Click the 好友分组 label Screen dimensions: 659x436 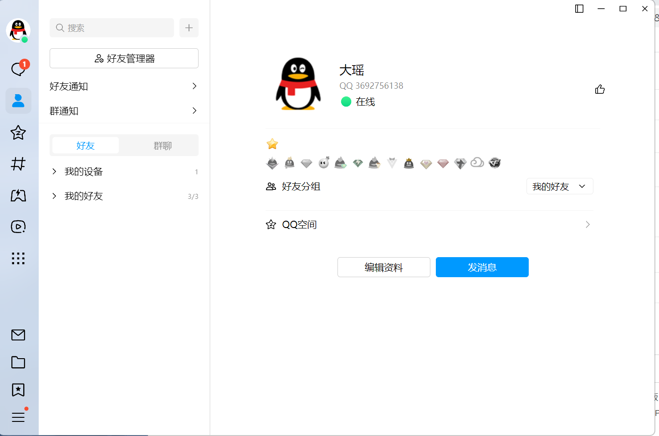(301, 186)
